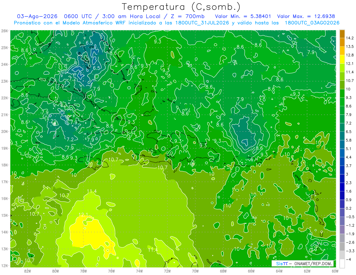This screenshot has height=275, width=356.
Task: Click the '-2.6' color scale label
Action: tap(350, 242)
